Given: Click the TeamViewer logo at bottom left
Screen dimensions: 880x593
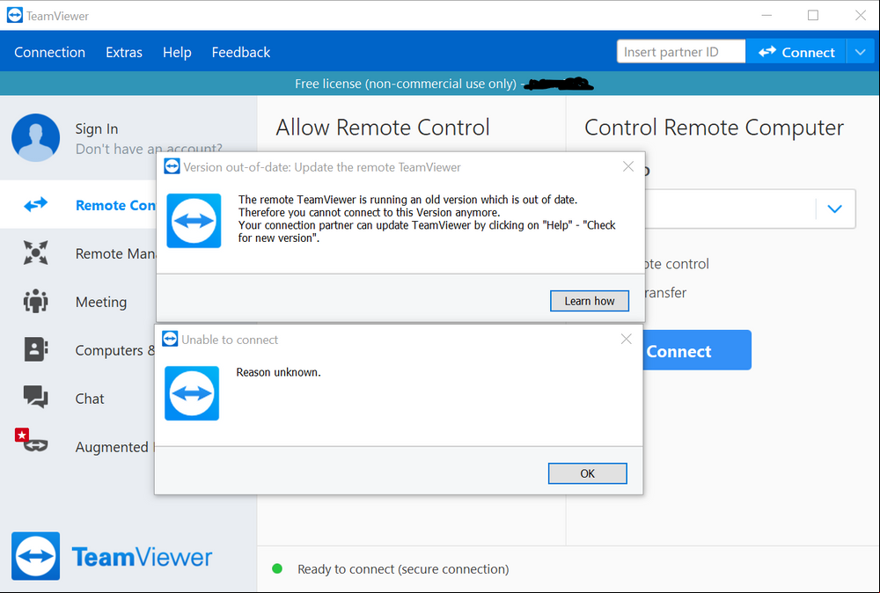Looking at the screenshot, I should click(x=112, y=556).
